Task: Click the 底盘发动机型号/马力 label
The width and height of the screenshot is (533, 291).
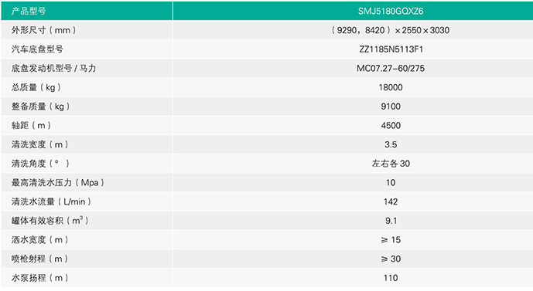Action: pos(53,68)
